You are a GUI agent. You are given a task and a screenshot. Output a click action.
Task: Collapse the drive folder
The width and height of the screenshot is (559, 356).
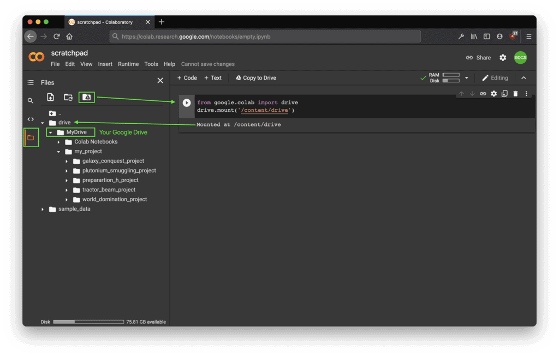coord(43,123)
